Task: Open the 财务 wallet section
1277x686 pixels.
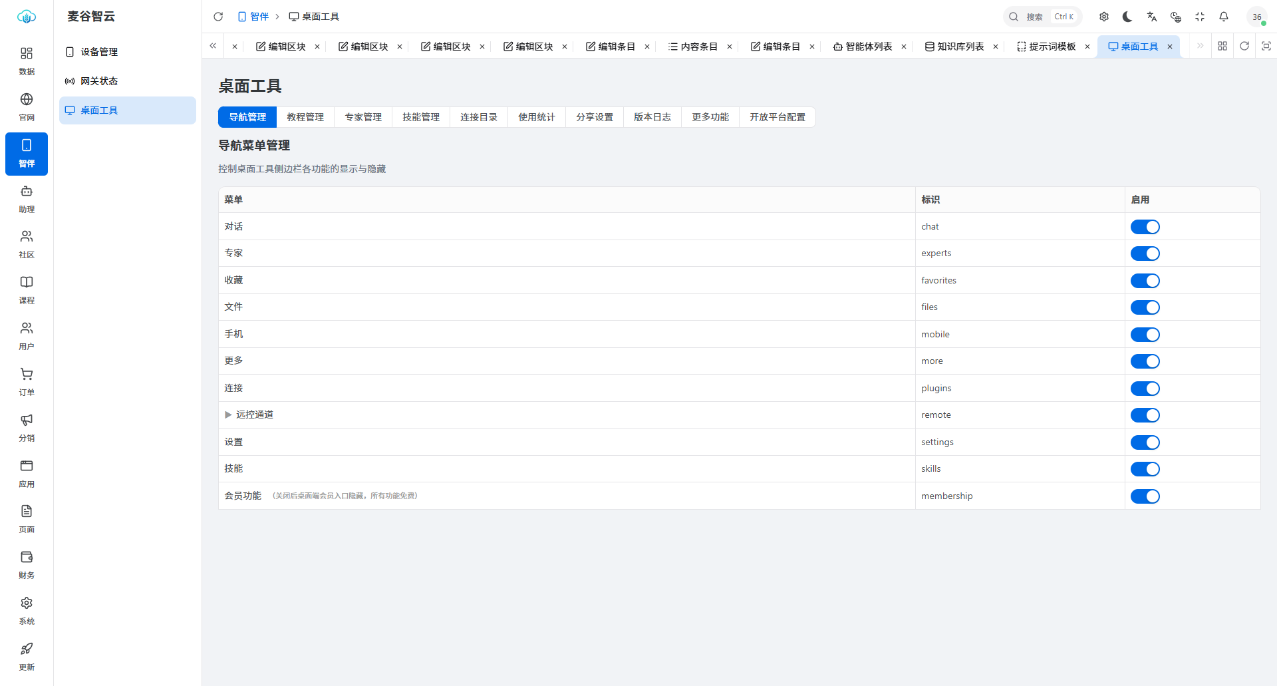Action: pos(27,565)
